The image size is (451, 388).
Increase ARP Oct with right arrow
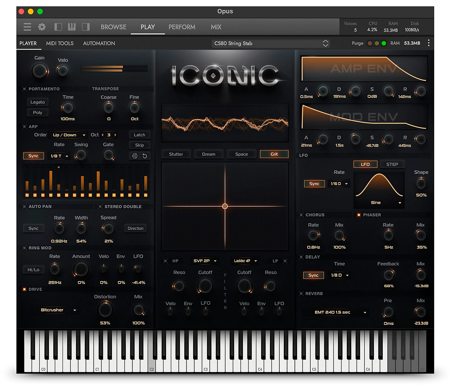click(x=115, y=135)
